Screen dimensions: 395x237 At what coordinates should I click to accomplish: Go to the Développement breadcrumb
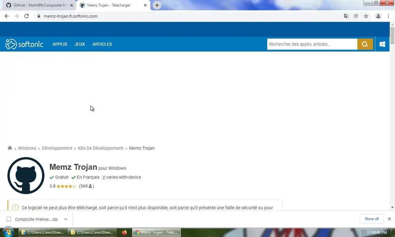[x=57, y=148]
